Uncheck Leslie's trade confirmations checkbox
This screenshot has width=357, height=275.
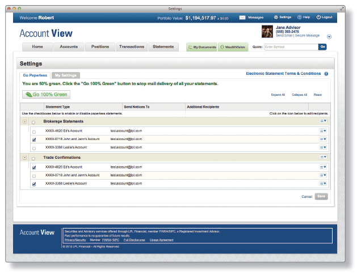[x=34, y=184]
